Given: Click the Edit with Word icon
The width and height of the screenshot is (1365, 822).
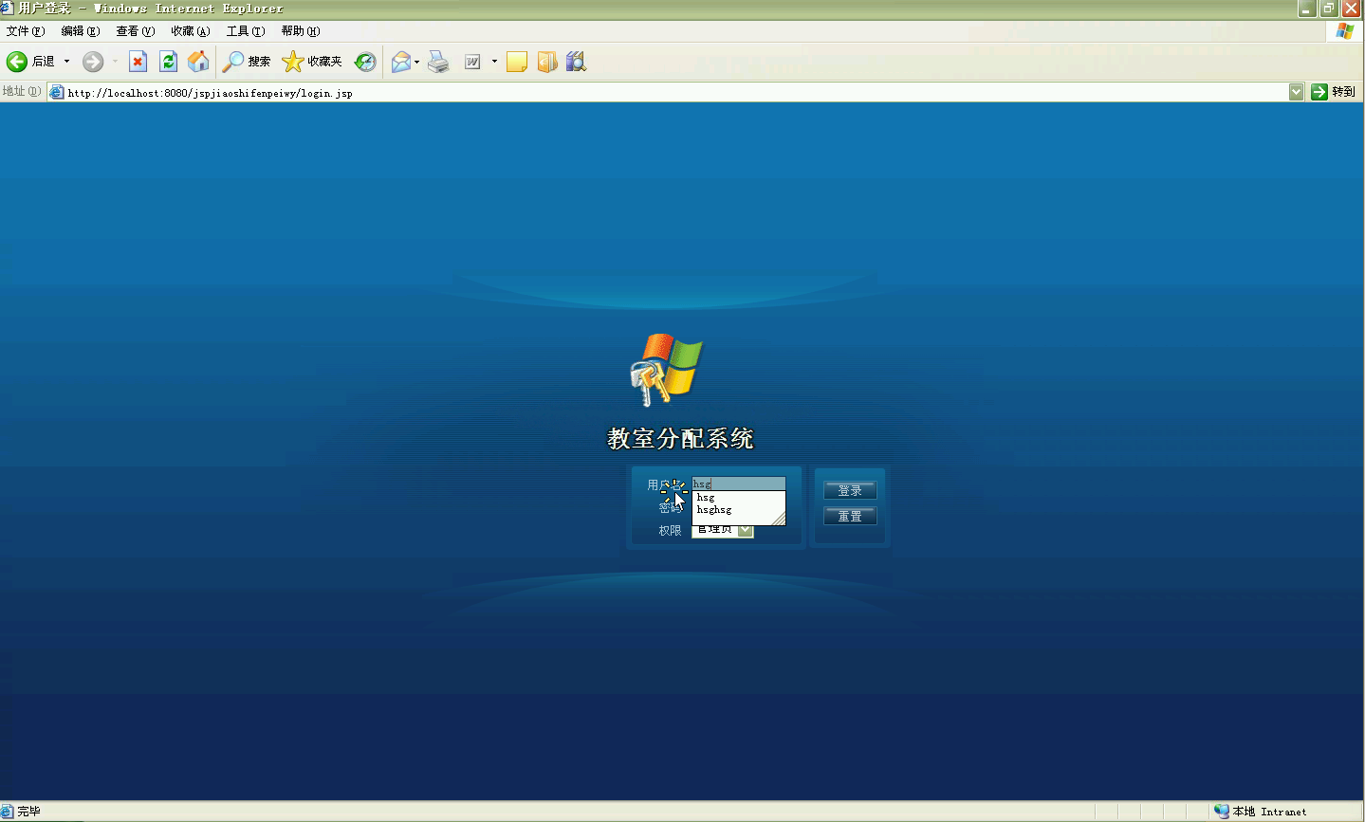Looking at the screenshot, I should tap(472, 62).
